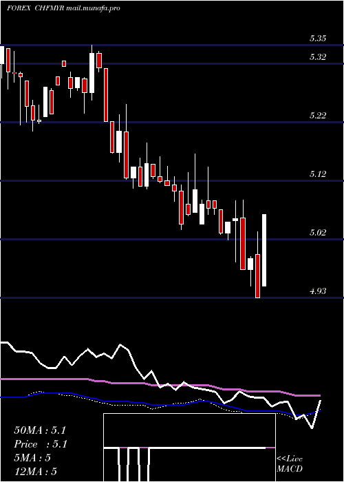344x482 pixels.
Task: Click the pink 50MA line
Action: 160,385
